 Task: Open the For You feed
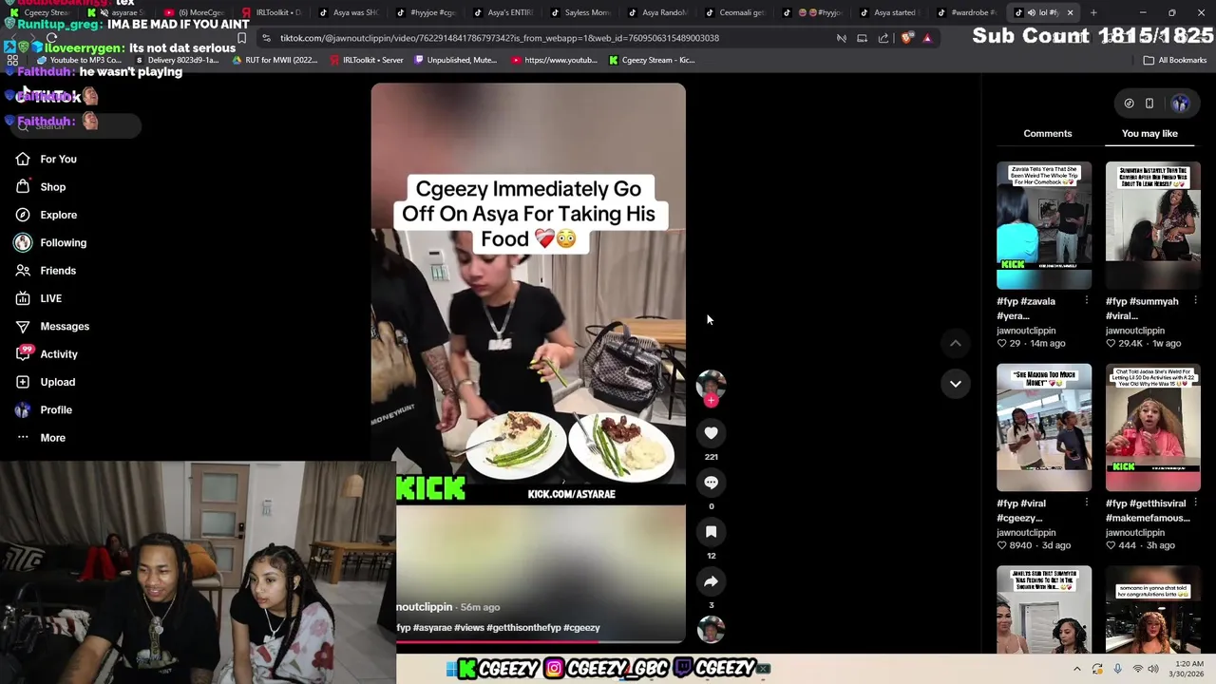(46, 159)
